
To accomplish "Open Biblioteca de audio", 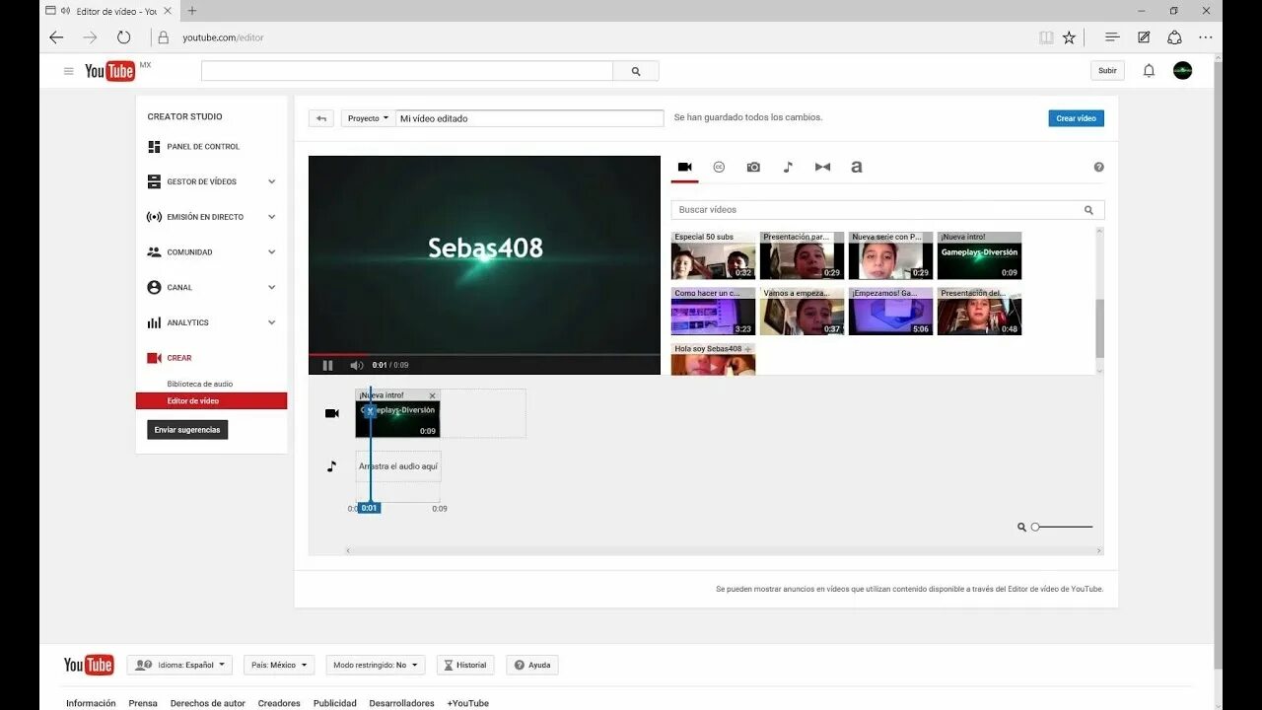I will 200,384.
